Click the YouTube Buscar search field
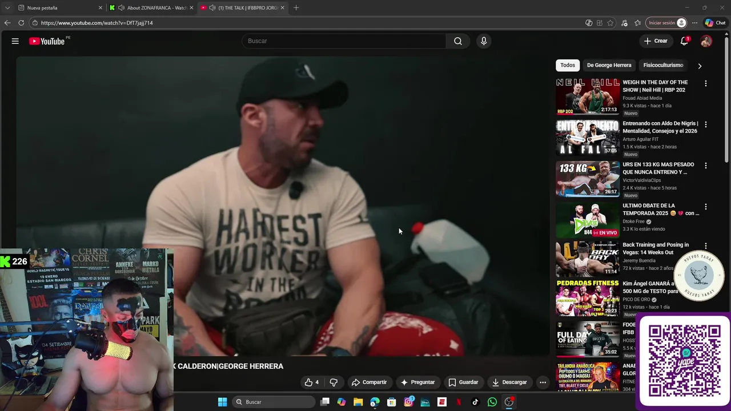Screen dimensions: 731x411 tap(344, 41)
